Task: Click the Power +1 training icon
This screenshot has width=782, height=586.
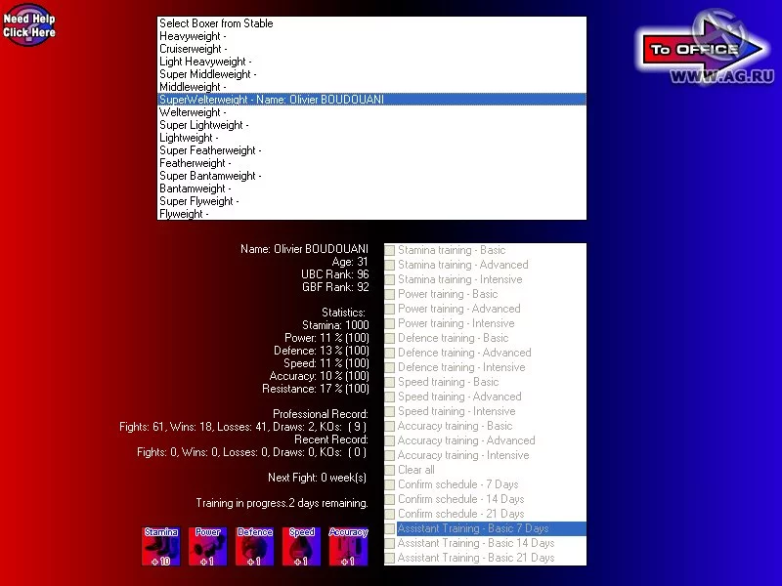Action: pyautogui.click(x=208, y=546)
